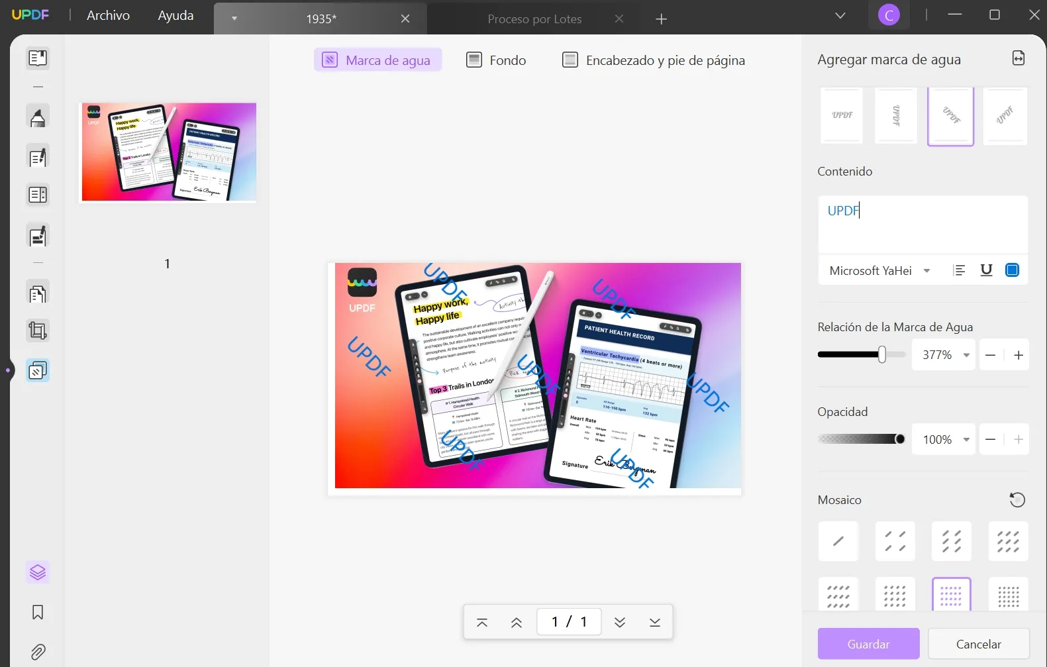Expand the left panel collapse handle dot
This screenshot has width=1047, height=667.
pos(8,370)
